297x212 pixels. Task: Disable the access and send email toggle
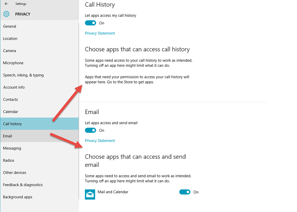coord(91,130)
